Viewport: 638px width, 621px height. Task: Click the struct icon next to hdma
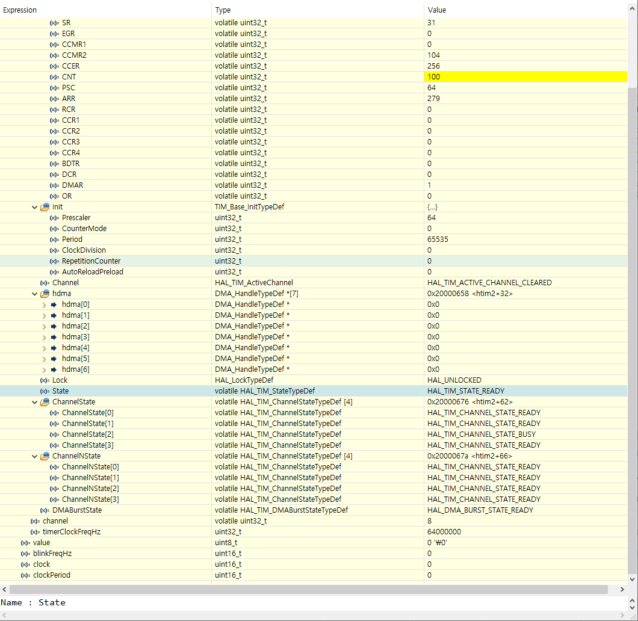point(44,293)
